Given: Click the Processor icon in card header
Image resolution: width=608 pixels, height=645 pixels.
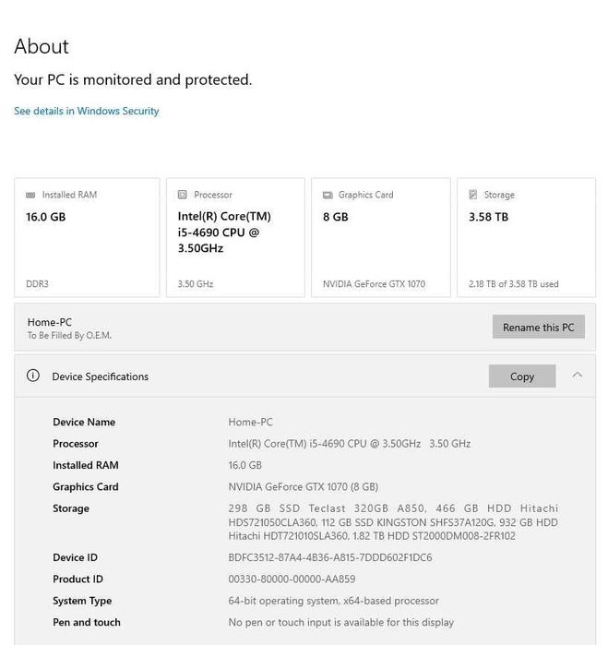Looking at the screenshot, I should (183, 196).
